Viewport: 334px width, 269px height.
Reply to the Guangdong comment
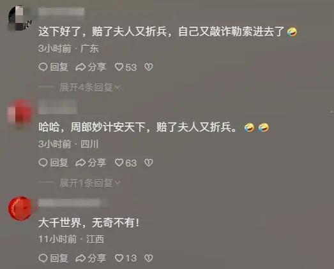[x=53, y=67]
